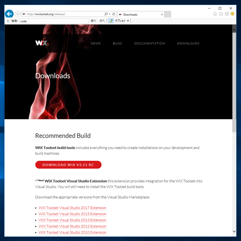The image size is (241, 241).
Task: Click the page scrollbar down arrow
Action: click(234, 231)
